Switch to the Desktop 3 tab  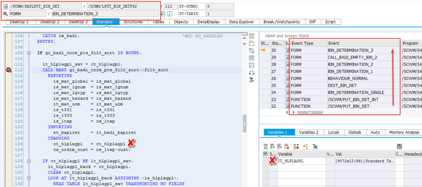coord(78,22)
